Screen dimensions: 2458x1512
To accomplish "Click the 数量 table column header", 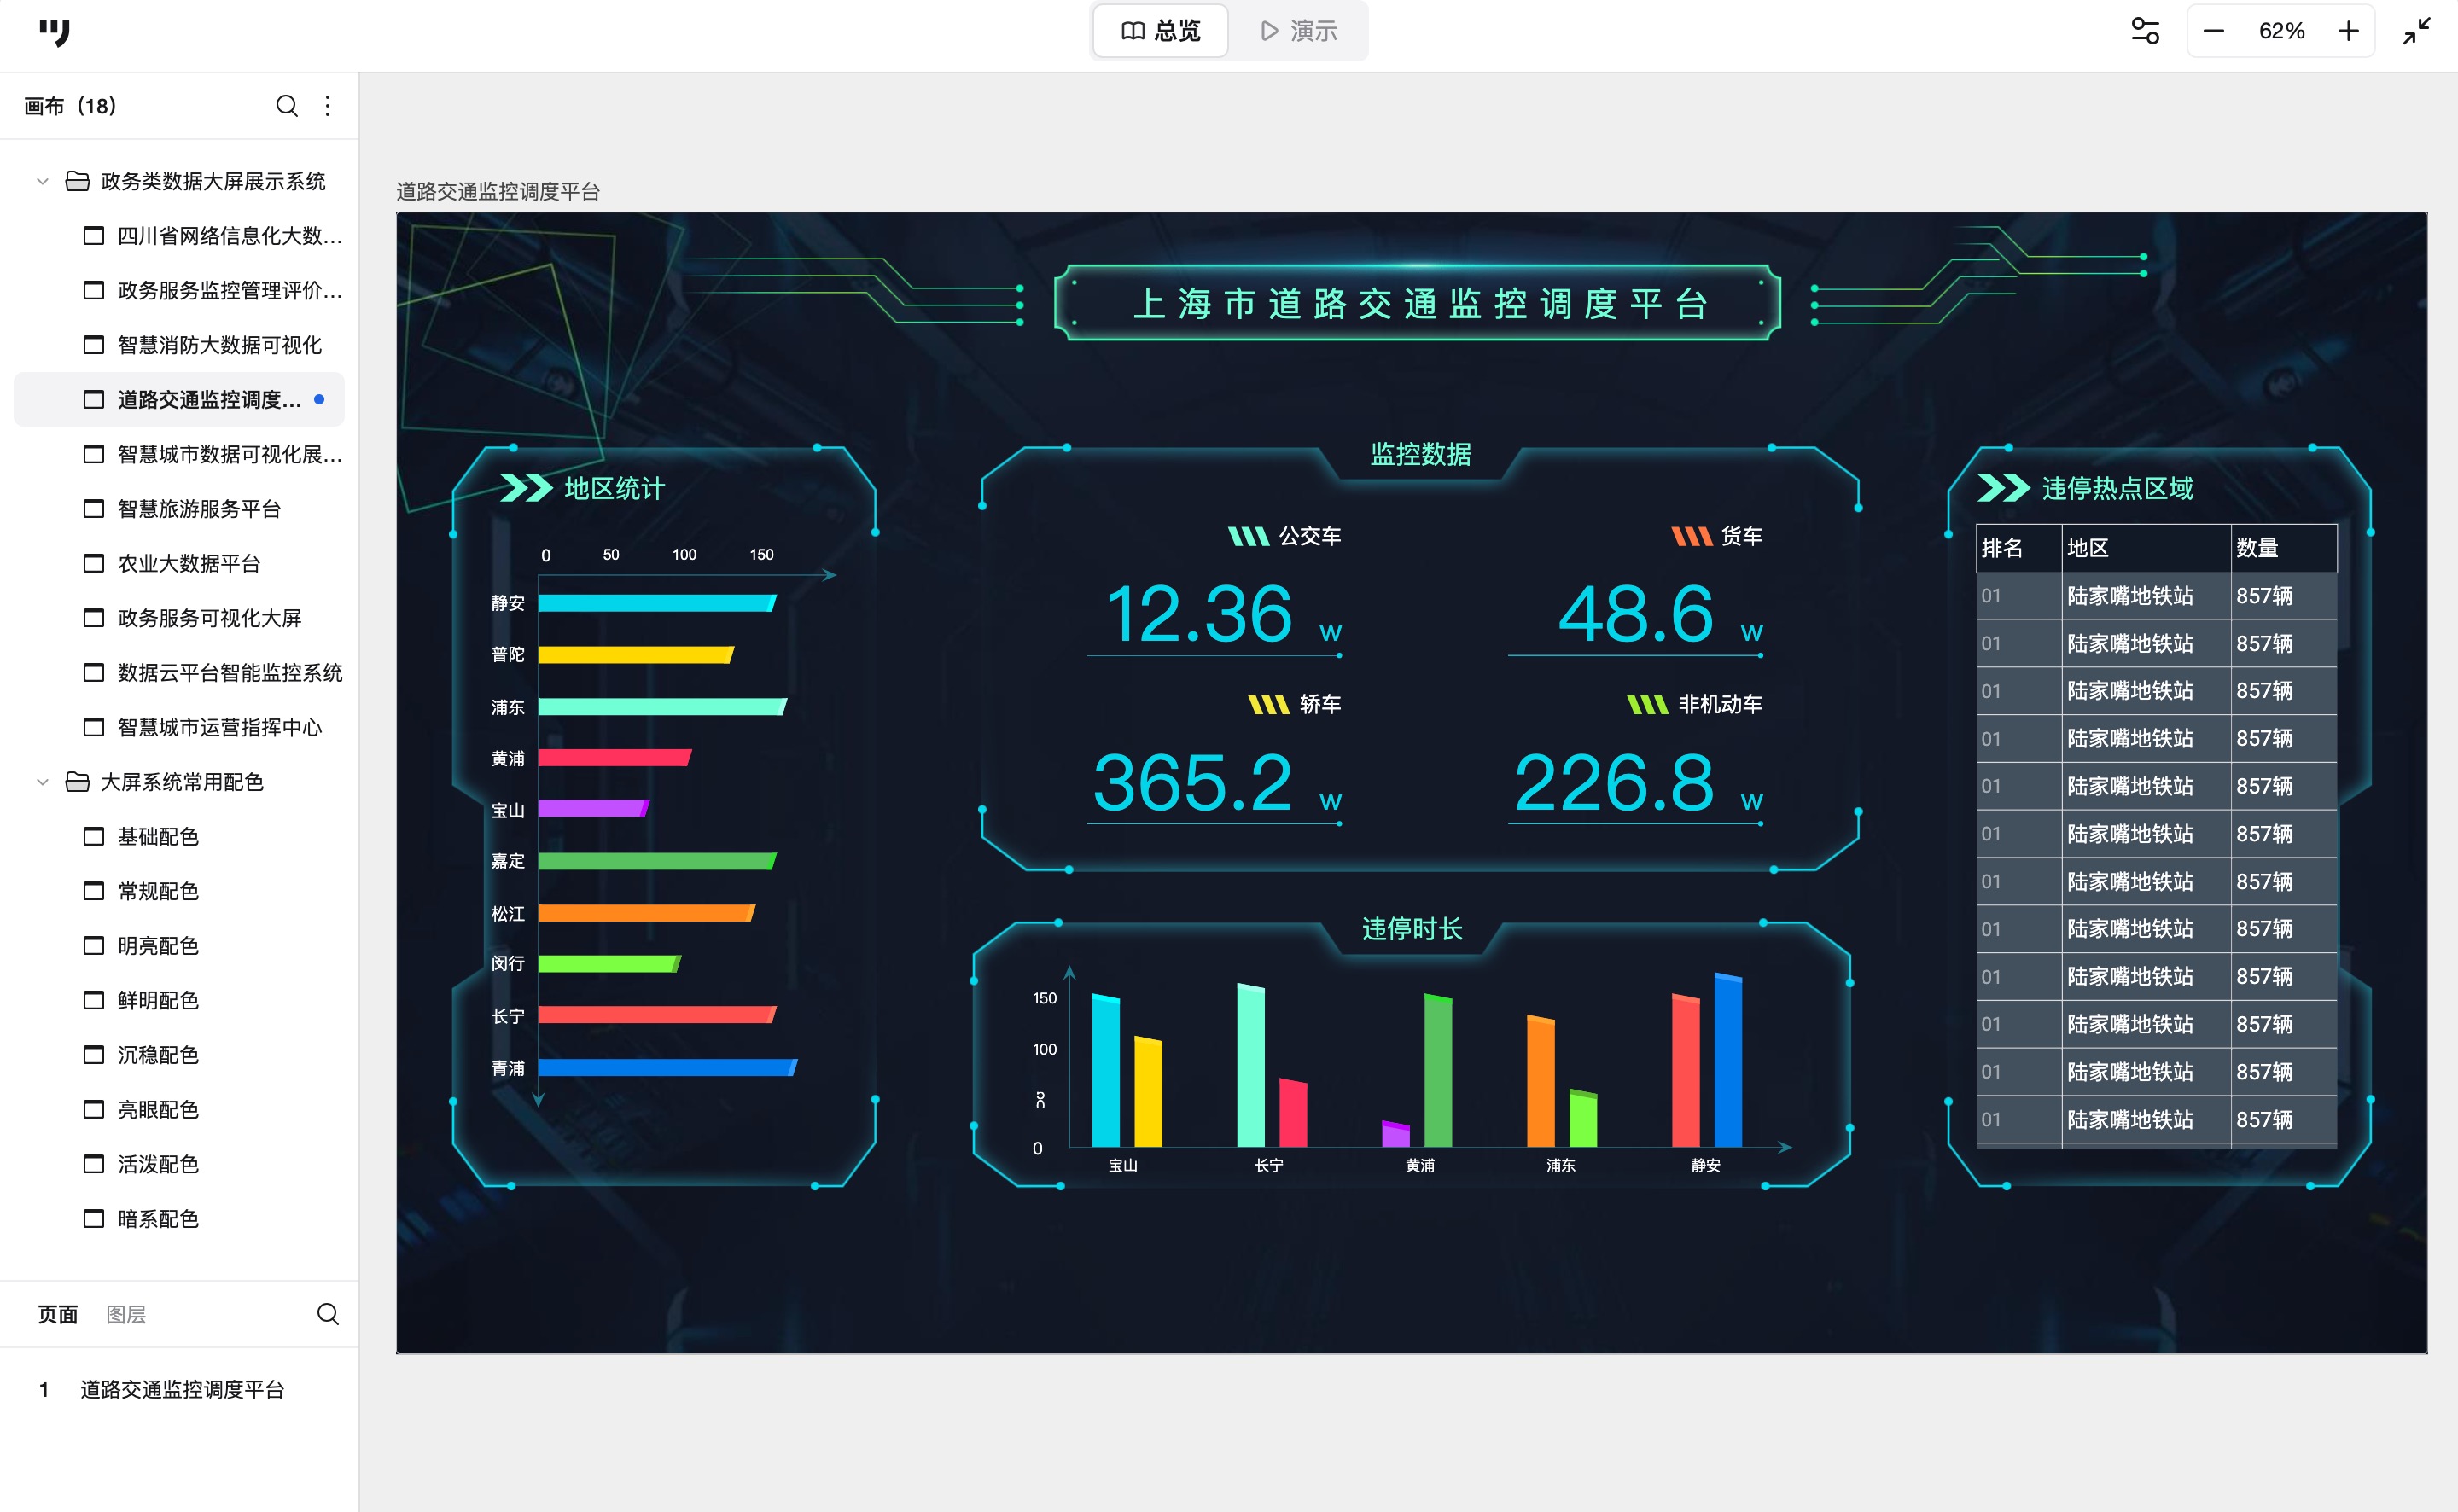I will [x=2283, y=548].
